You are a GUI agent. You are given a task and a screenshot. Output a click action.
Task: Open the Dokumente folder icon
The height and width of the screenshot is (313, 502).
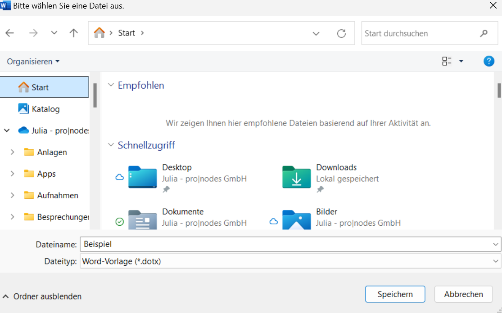pos(143,220)
